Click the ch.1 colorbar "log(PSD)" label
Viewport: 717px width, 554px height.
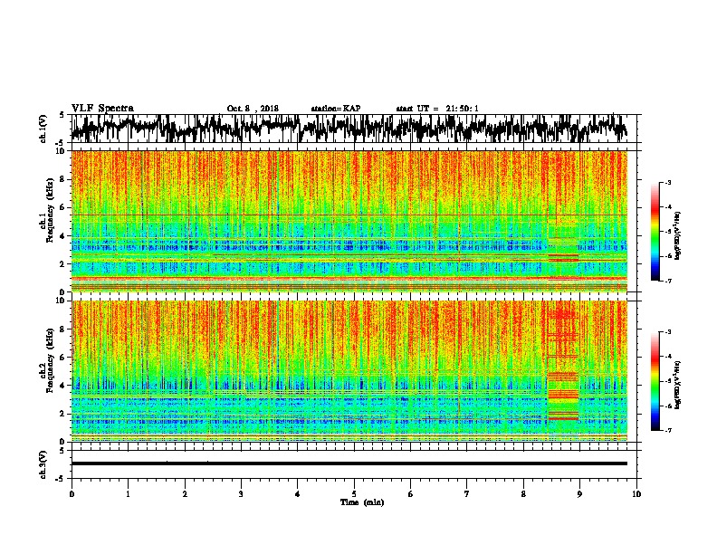coord(678,235)
